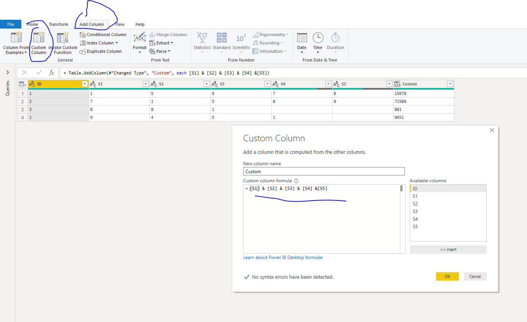Click the Duplicate Column button
Image resolution: width=527 pixels, height=322 pixels.
click(x=101, y=51)
